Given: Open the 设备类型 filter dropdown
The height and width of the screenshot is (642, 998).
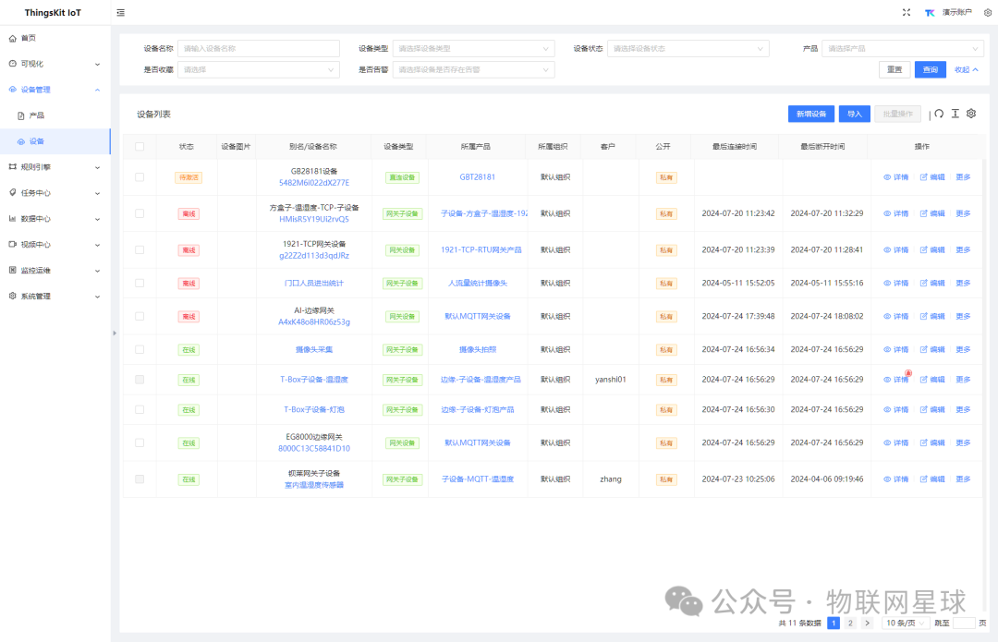Looking at the screenshot, I should point(473,48).
